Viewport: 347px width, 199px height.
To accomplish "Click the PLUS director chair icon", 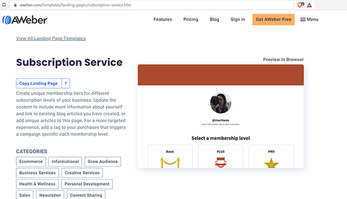I will tap(221, 163).
